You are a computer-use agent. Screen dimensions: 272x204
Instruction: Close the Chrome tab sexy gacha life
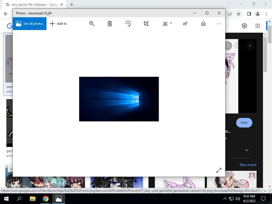62,5
